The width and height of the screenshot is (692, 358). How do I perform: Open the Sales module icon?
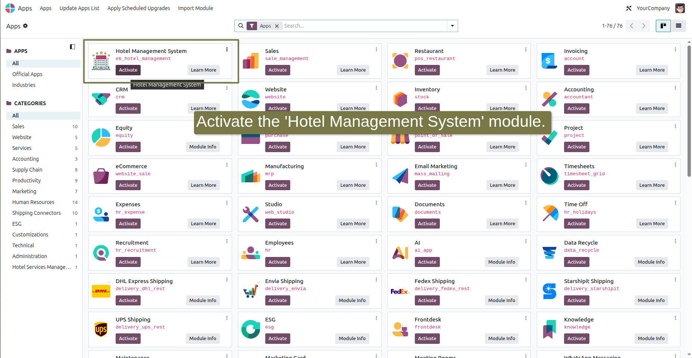tap(251, 60)
